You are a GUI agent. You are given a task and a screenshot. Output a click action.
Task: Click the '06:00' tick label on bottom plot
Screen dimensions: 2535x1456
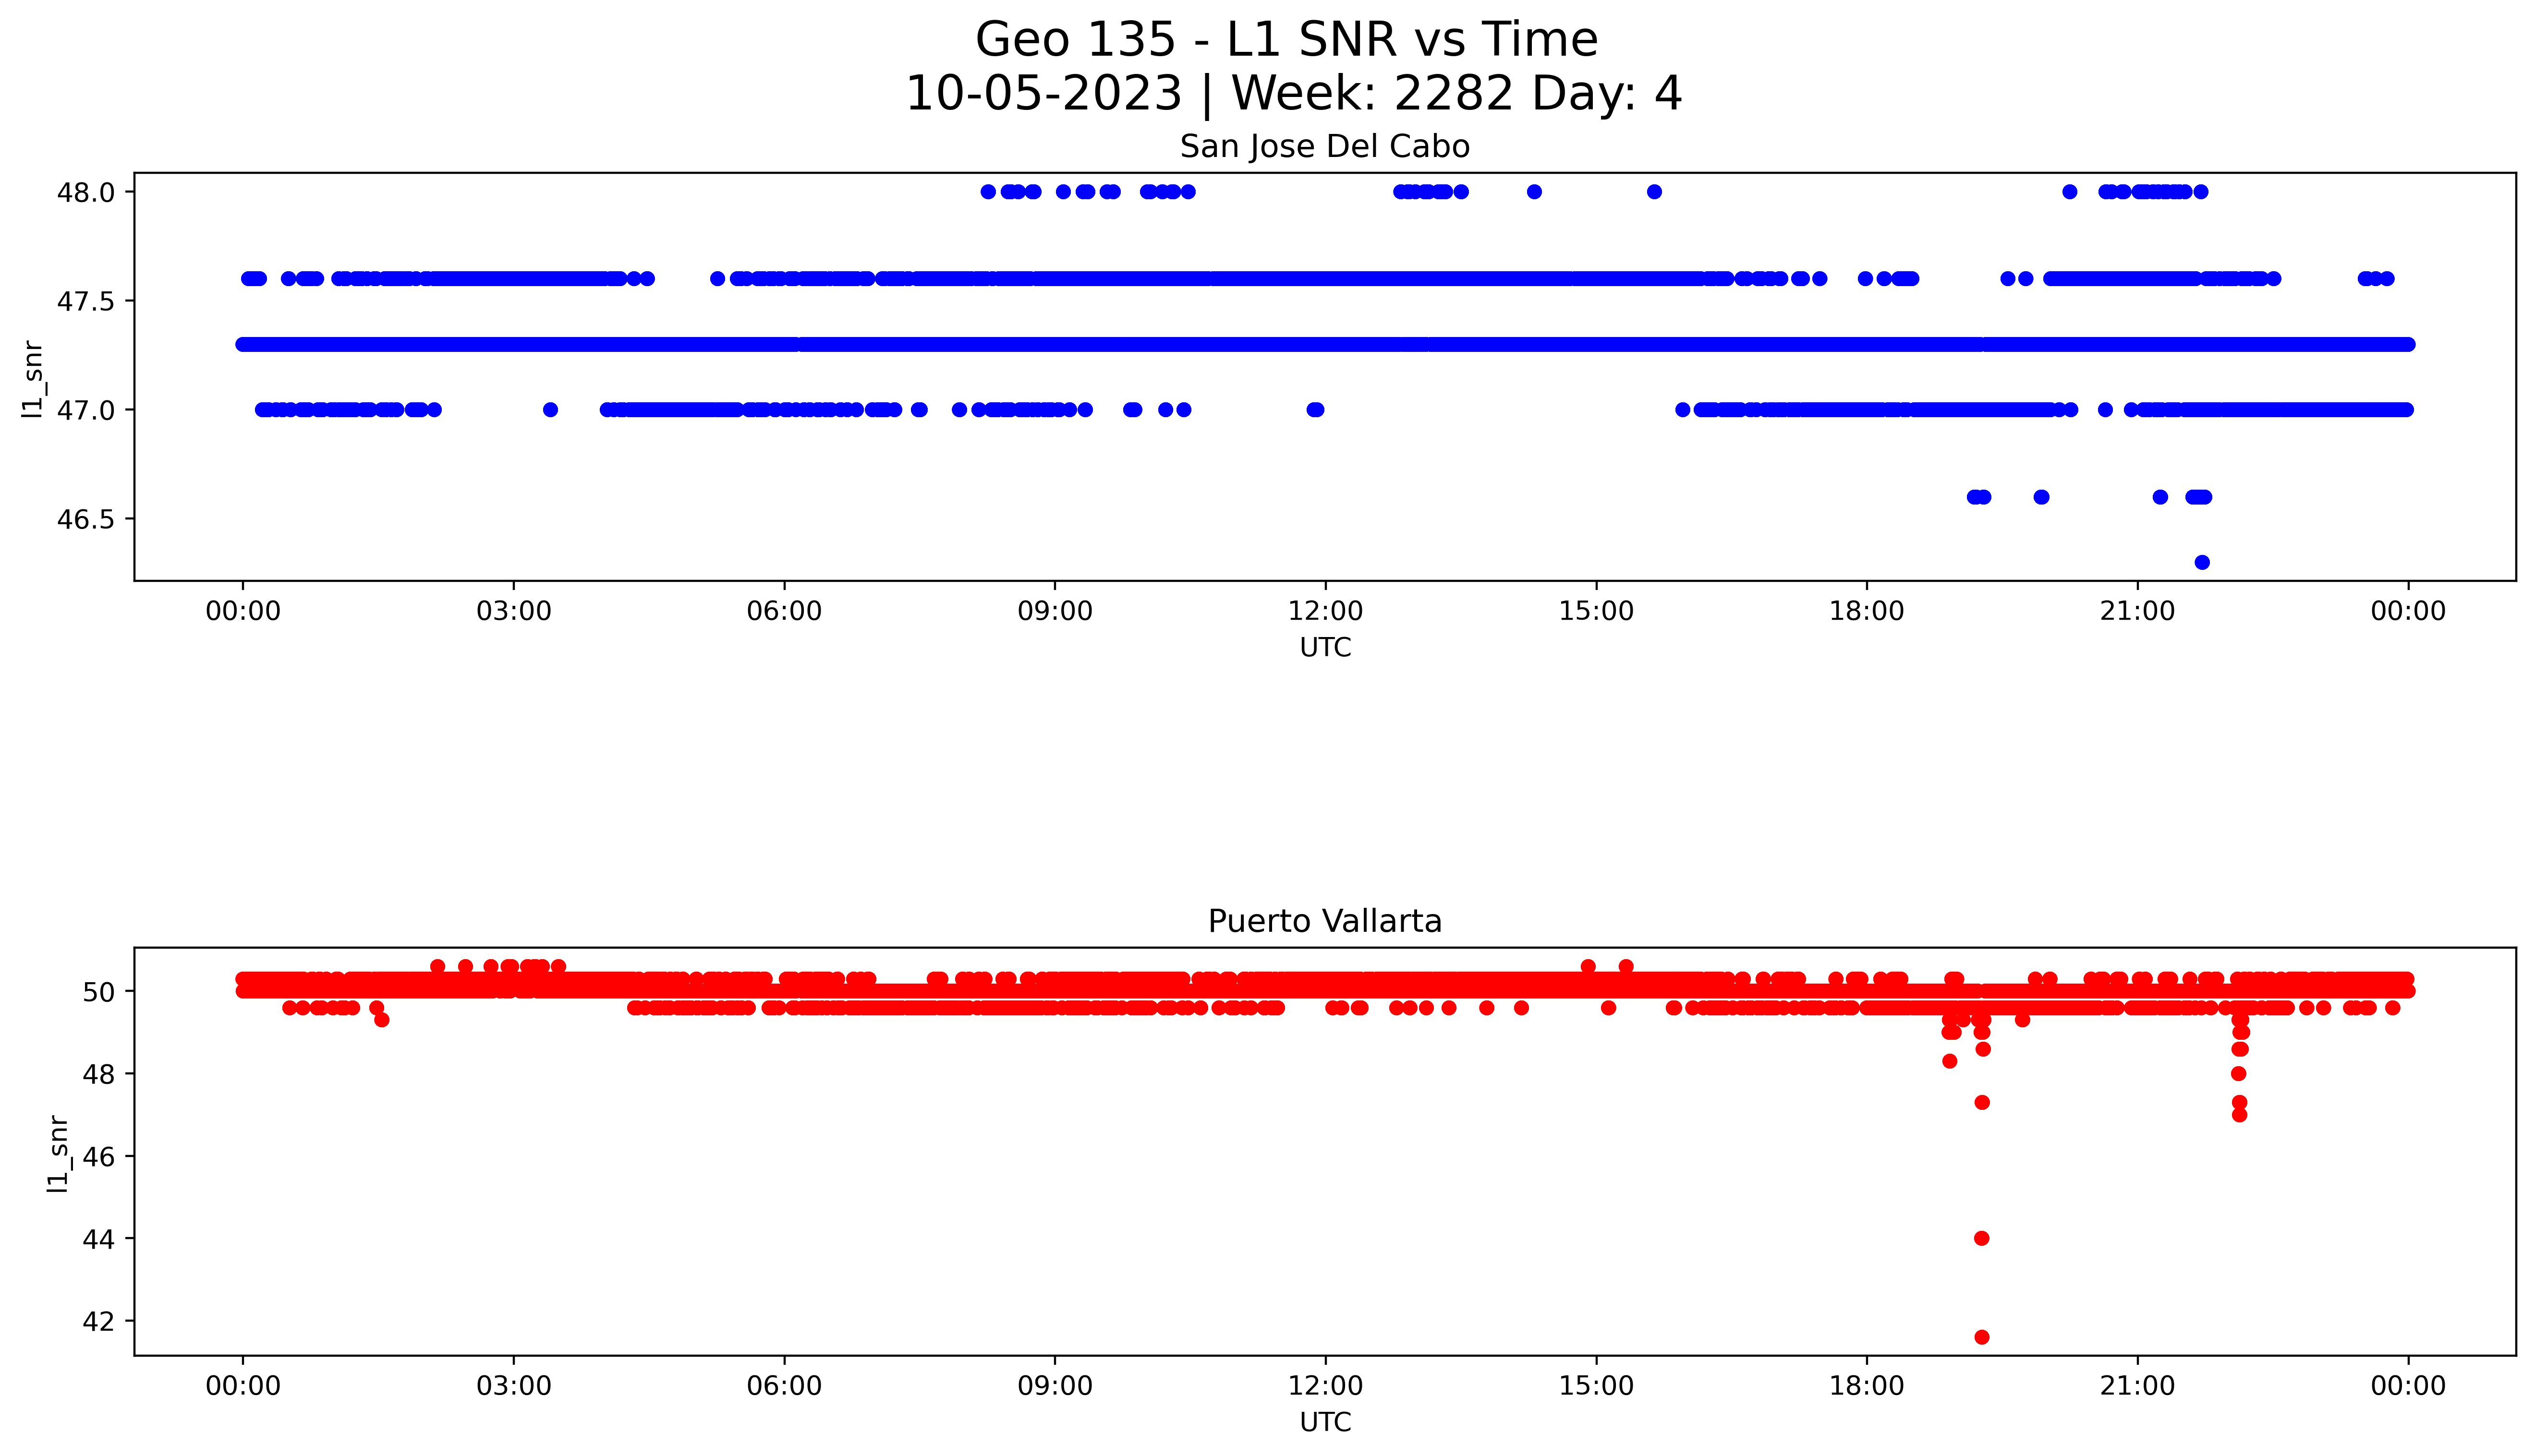pyautogui.click(x=785, y=1386)
